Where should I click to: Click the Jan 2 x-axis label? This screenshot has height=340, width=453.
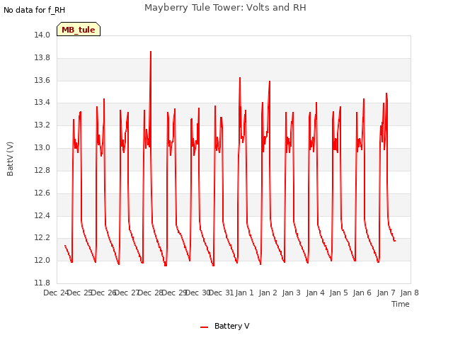268,293
